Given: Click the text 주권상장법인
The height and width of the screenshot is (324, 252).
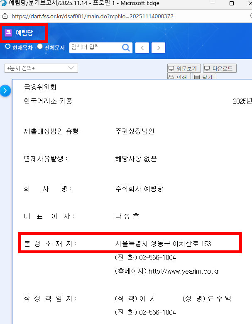Looking at the screenshot, I should tap(135, 131).
